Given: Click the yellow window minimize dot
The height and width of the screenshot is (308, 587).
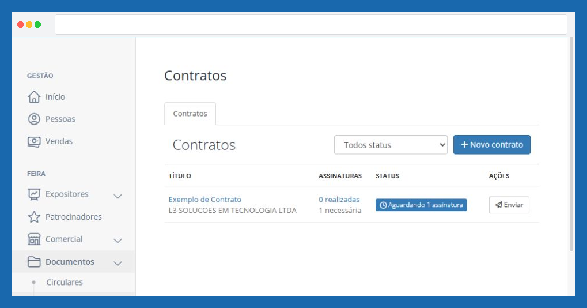Looking at the screenshot, I should (29, 24).
